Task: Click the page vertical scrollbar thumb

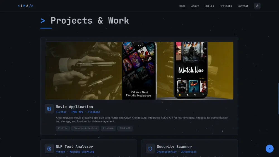Action: [278, 99]
